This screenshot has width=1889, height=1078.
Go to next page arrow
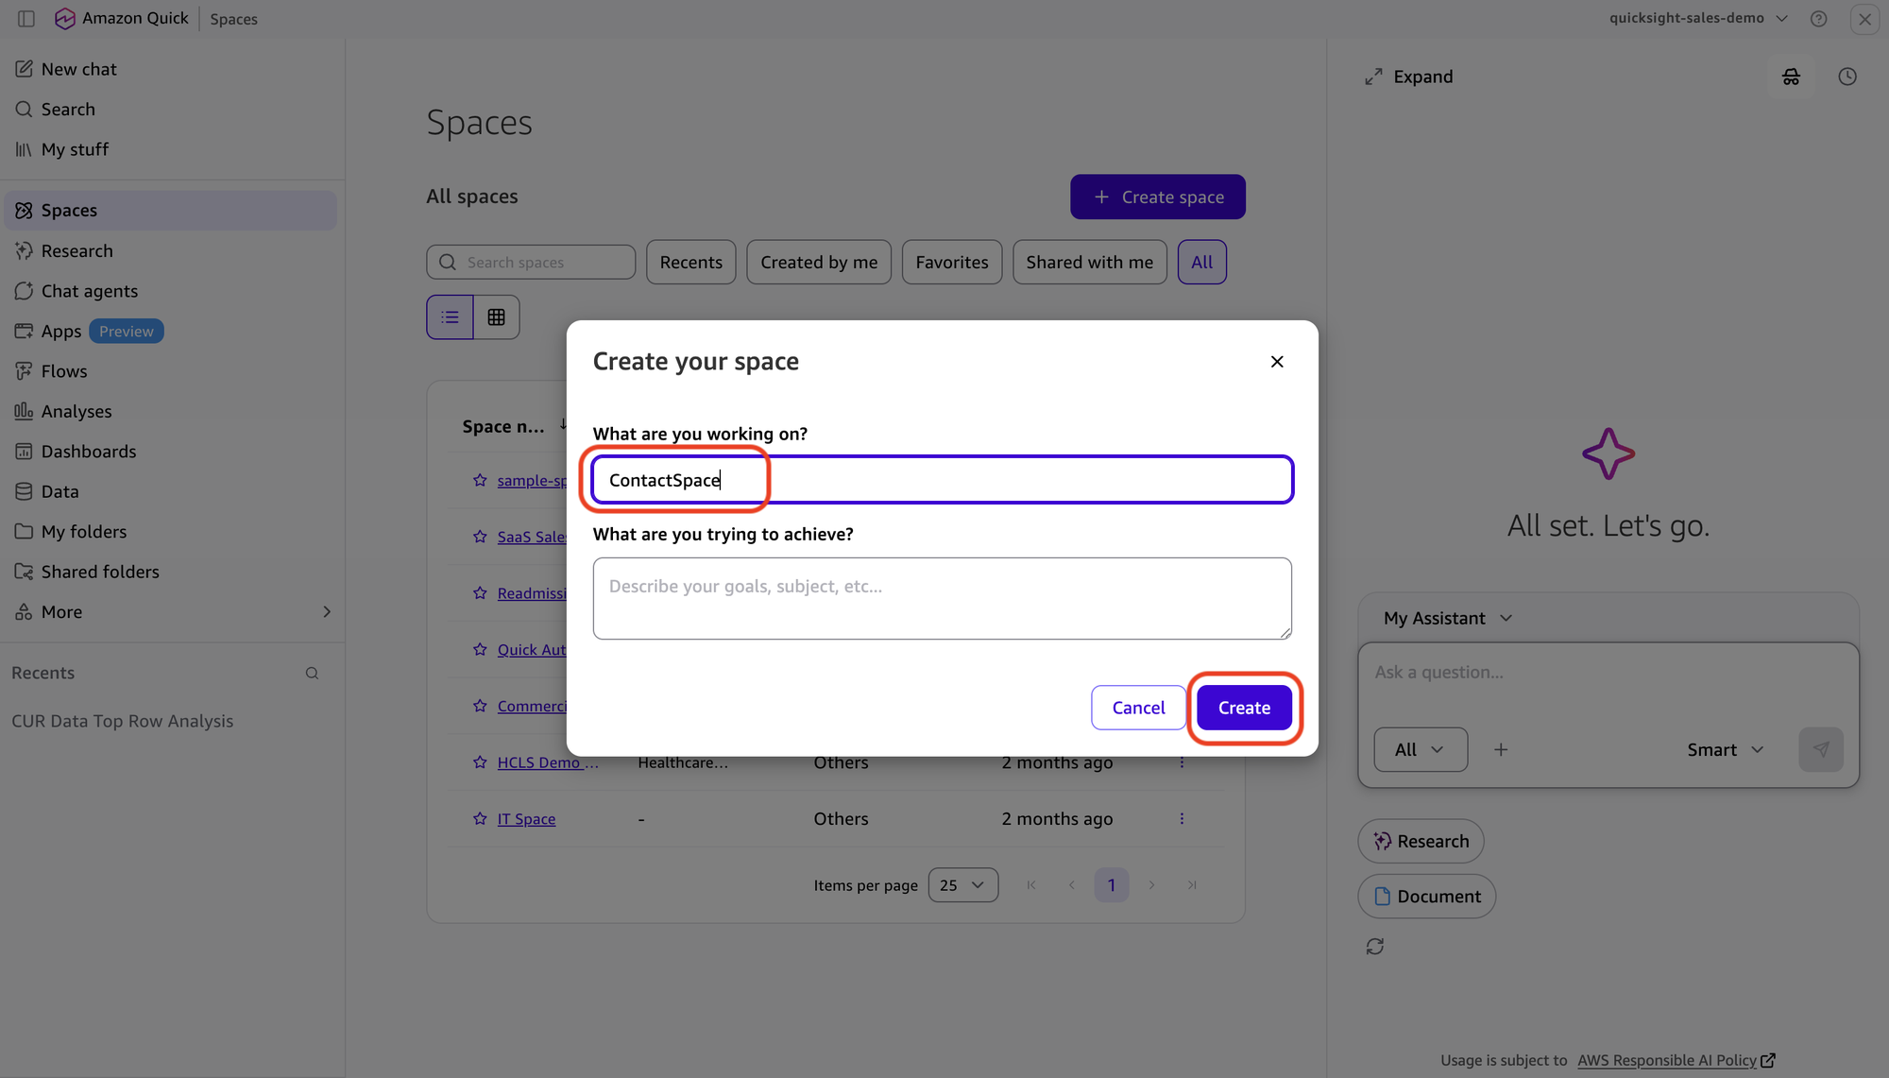(x=1152, y=885)
